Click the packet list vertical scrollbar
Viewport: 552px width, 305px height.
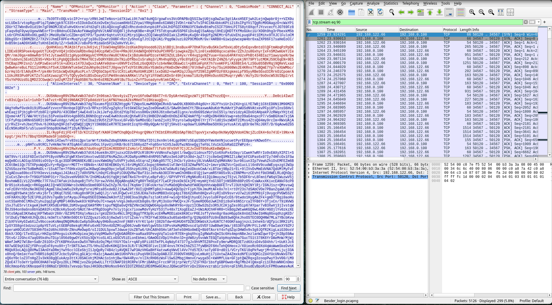550,92
